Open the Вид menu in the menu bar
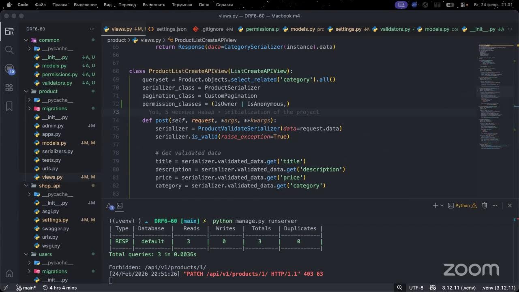The height and width of the screenshot is (292, 519). [x=107, y=5]
